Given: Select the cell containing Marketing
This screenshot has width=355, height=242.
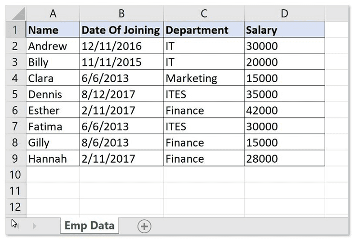Looking at the screenshot, I should point(204,78).
